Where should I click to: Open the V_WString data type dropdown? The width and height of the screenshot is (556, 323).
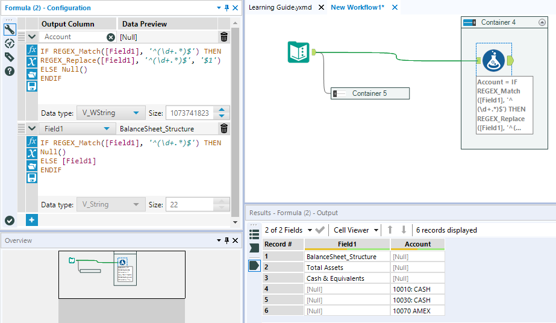point(137,113)
